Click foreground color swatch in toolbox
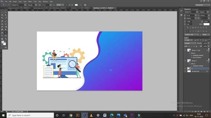The height and width of the screenshot is (118, 211). point(3,42)
